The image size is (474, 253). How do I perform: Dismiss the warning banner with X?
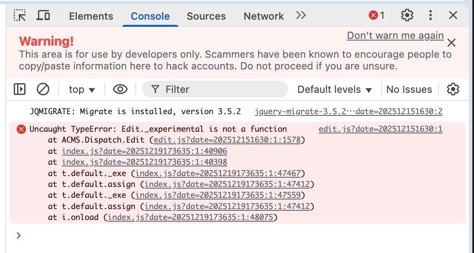(x=451, y=43)
